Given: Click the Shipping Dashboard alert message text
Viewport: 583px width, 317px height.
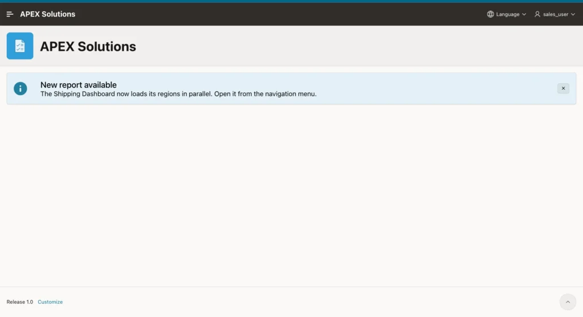Looking at the screenshot, I should (178, 94).
